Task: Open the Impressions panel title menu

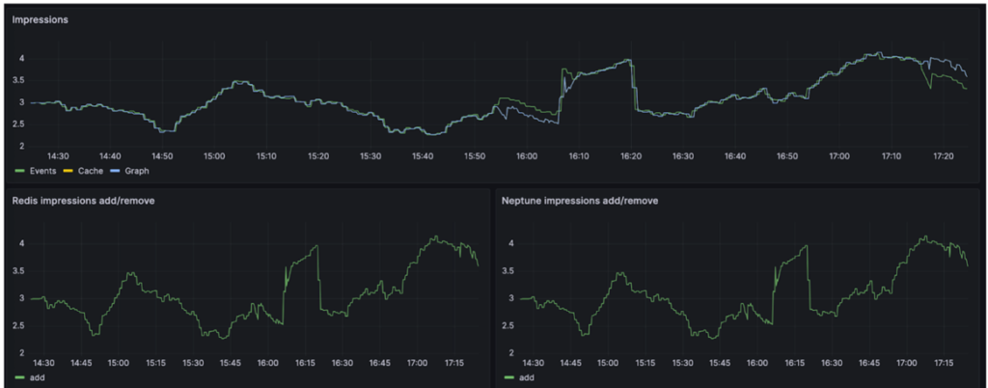Action: click(x=41, y=19)
